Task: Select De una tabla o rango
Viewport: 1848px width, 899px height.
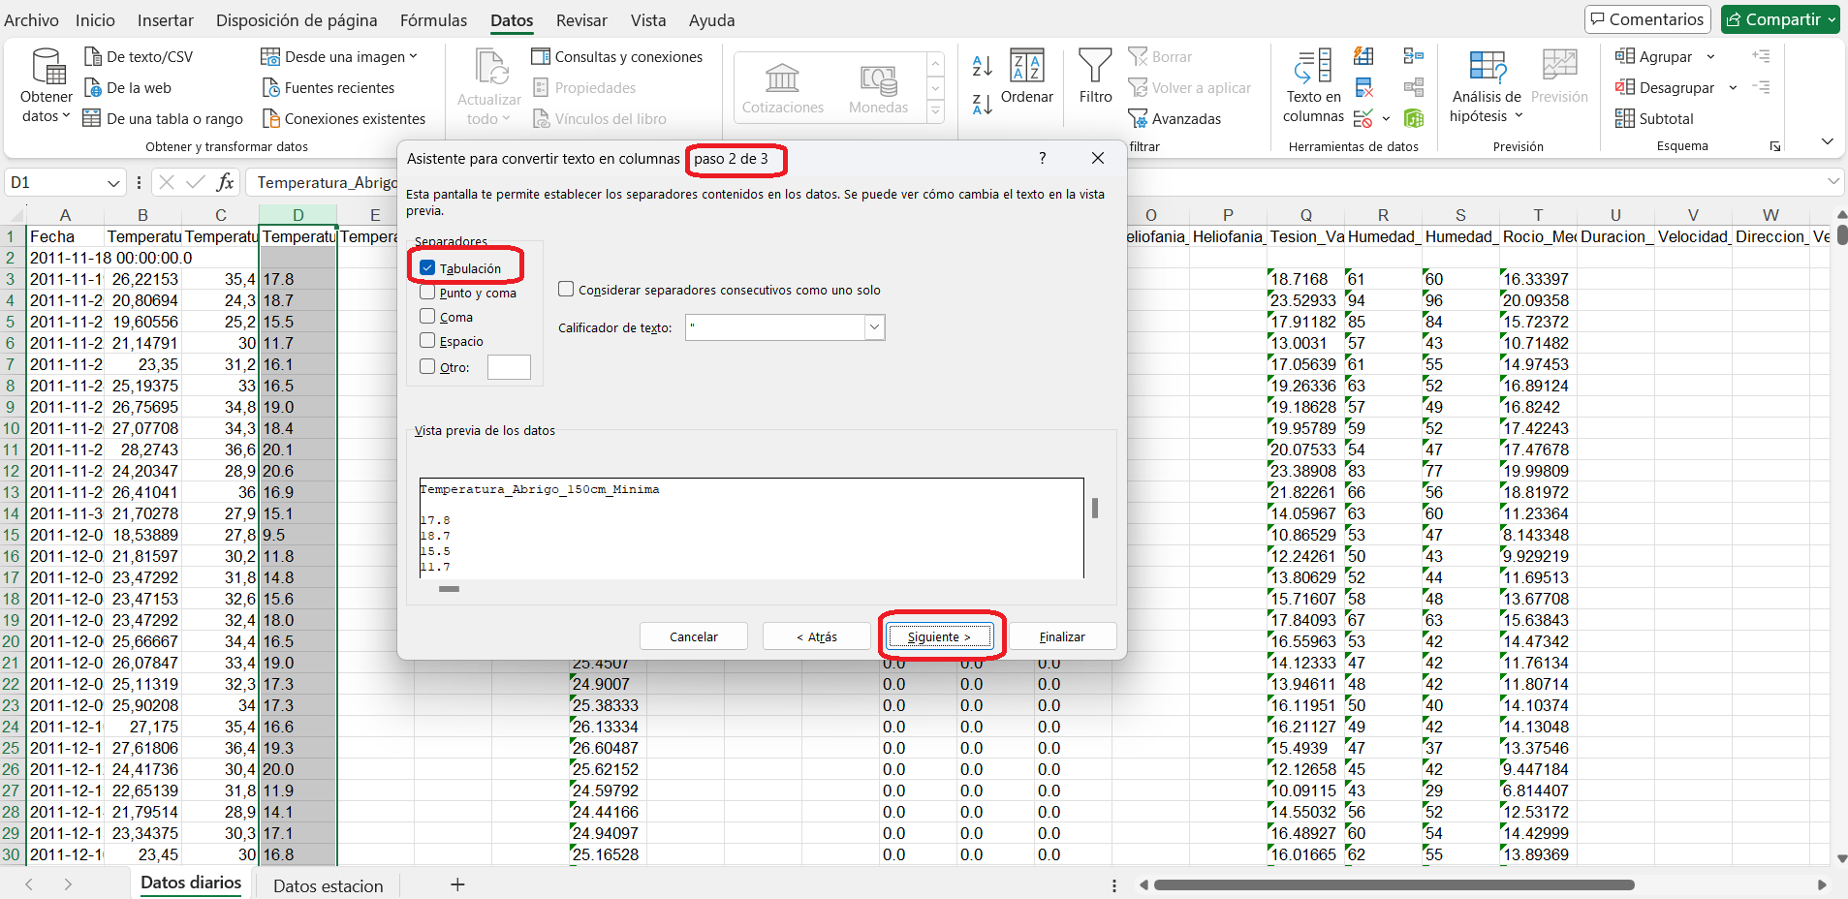Action: tap(163, 118)
